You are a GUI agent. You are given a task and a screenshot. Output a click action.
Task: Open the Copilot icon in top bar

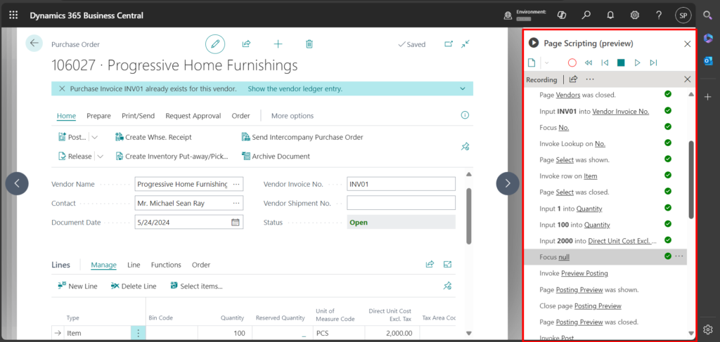click(x=562, y=15)
